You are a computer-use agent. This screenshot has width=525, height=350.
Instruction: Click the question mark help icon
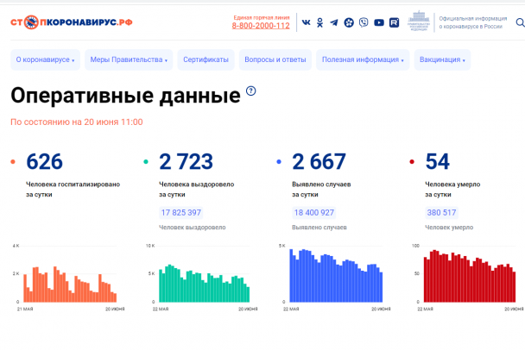tap(251, 91)
